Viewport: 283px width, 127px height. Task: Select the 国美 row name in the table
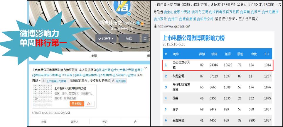click(x=176, y=98)
